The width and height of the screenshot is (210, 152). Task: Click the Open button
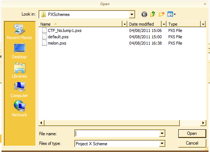192,133
